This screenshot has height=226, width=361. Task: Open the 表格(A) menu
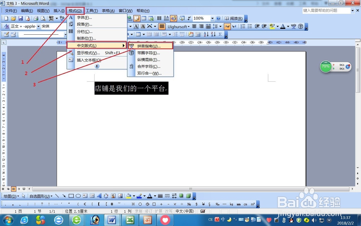click(x=108, y=11)
